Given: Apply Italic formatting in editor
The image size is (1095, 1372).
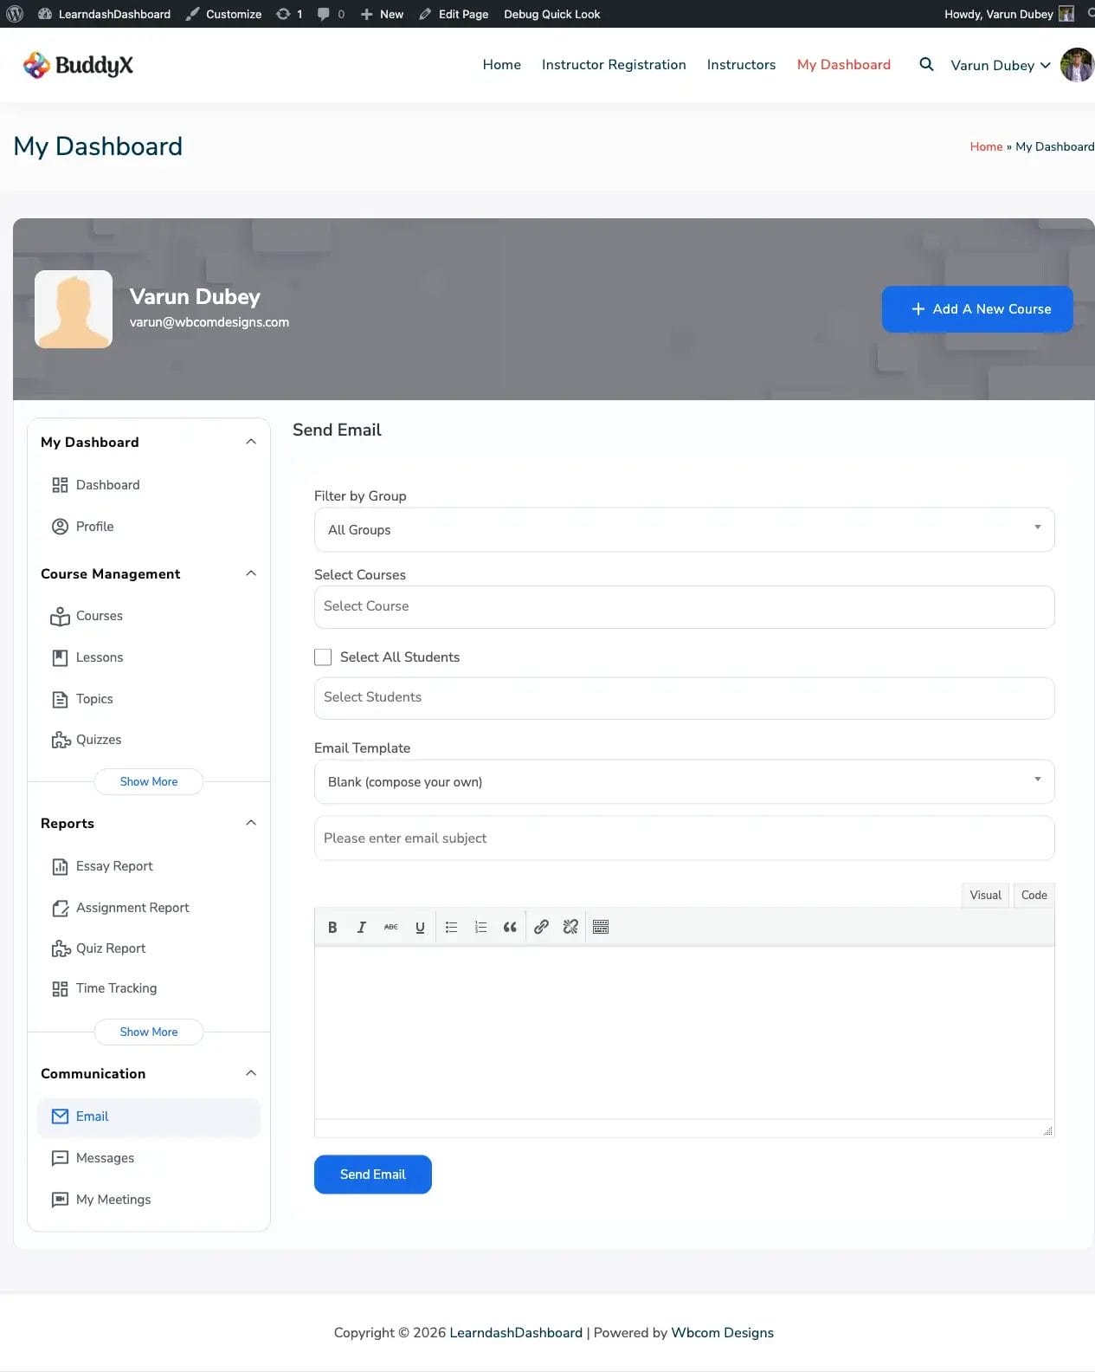Looking at the screenshot, I should click(362, 927).
